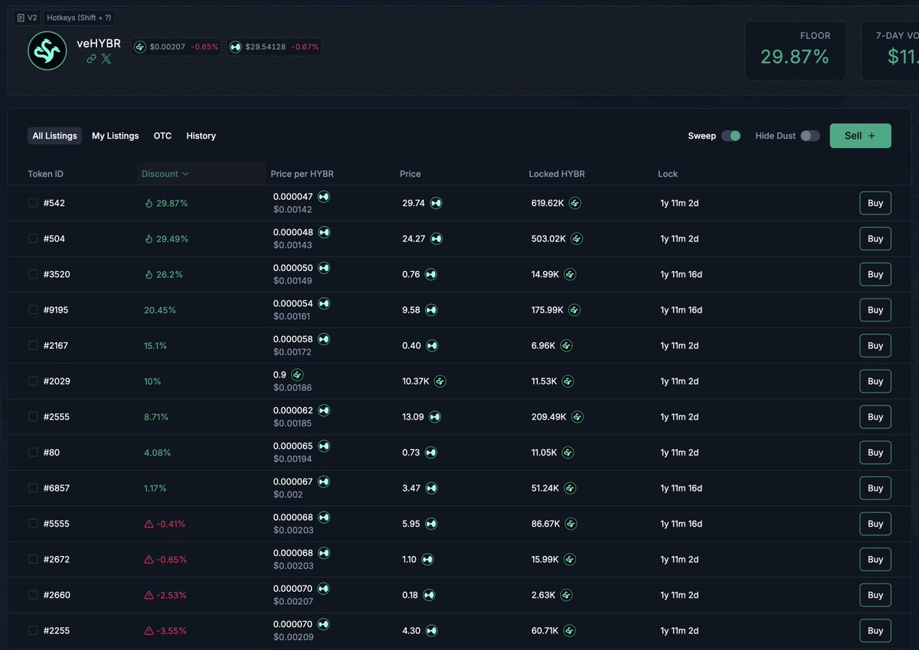Open the veHYBR X (Twitter) icon

(x=106, y=59)
